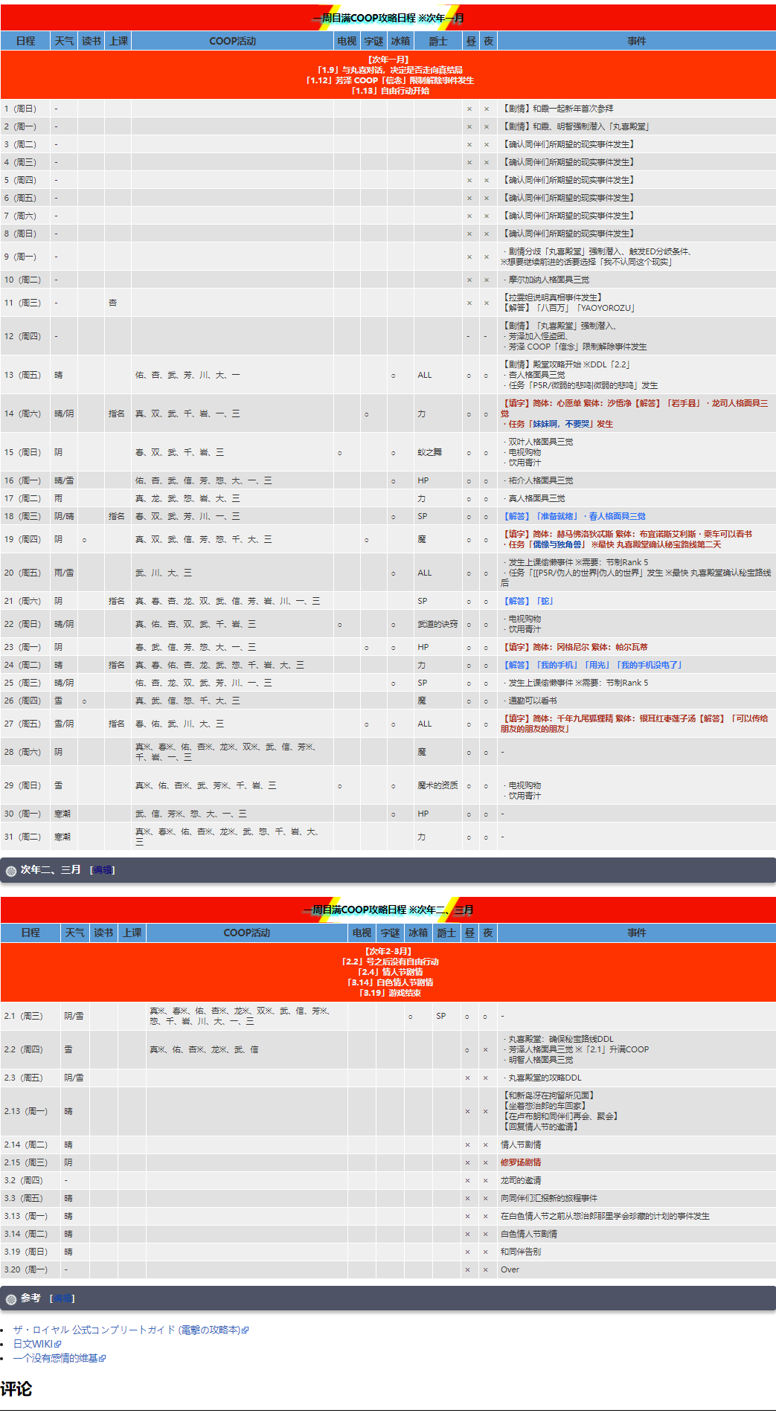Screen dimensions: 776x1413
Task: Click the 参考 section header icon
Action: coord(11,1299)
